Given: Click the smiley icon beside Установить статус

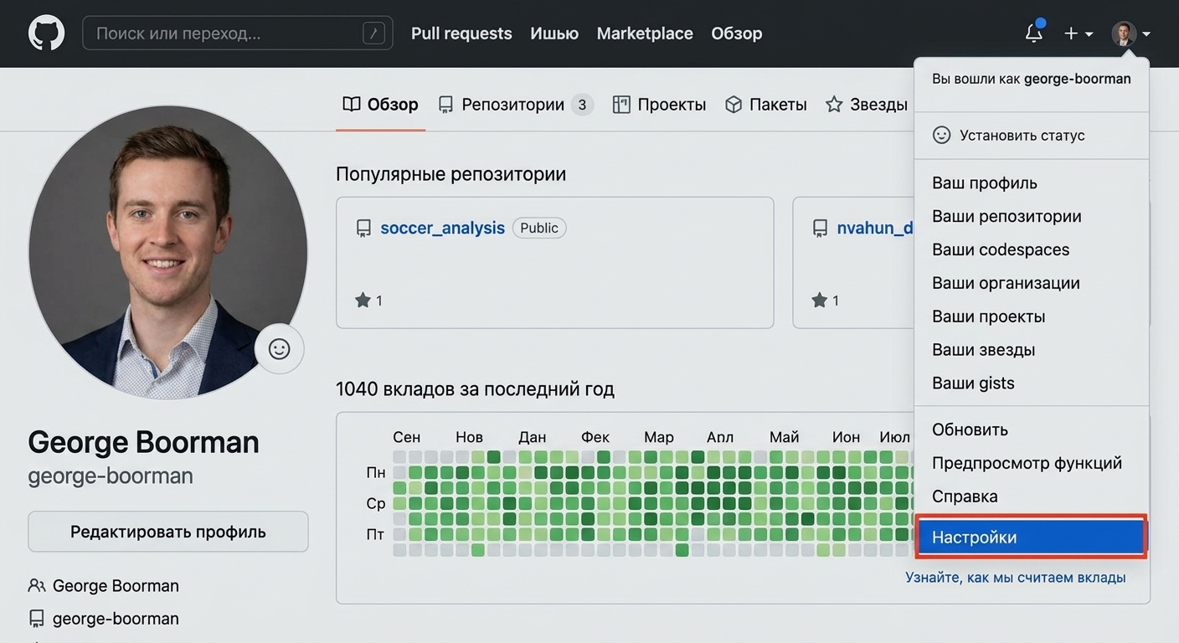Looking at the screenshot, I should [x=942, y=135].
